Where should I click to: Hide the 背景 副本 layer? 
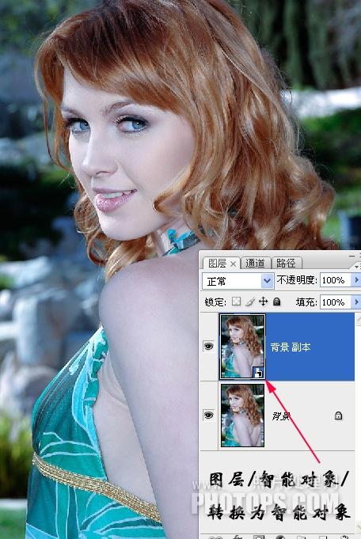point(209,346)
